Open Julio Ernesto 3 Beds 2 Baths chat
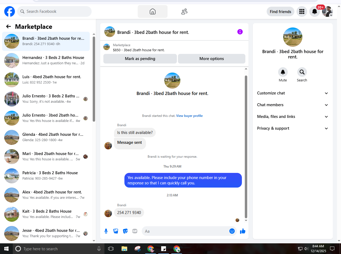The height and width of the screenshot is (254, 341). (46, 99)
